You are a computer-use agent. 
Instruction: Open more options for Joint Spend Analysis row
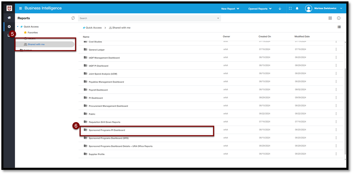pos(336,73)
